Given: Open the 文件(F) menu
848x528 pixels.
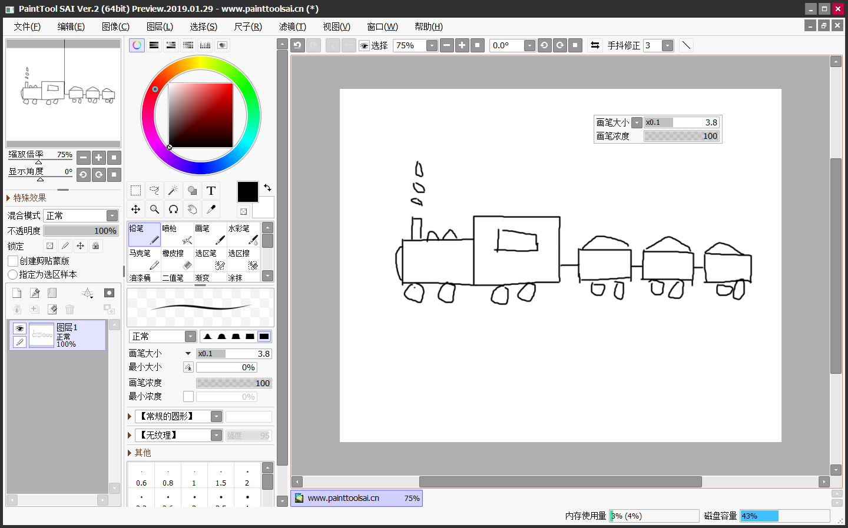Looking at the screenshot, I should click(x=27, y=26).
